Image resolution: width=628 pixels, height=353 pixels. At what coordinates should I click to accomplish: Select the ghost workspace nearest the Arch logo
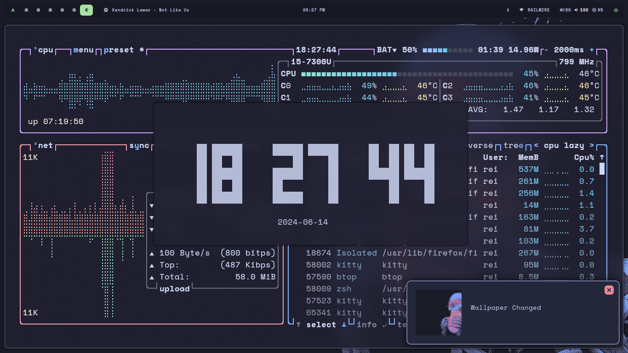[x=26, y=10]
